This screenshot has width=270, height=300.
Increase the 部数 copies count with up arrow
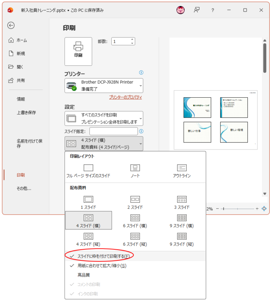coord(132,40)
